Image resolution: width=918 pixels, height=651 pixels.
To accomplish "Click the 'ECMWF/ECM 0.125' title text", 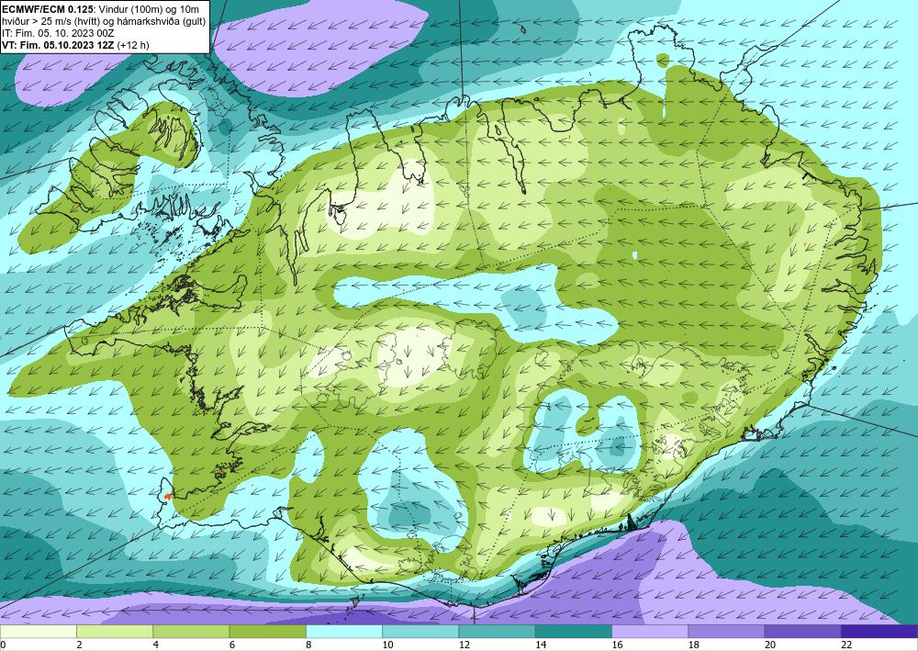I will click(49, 9).
